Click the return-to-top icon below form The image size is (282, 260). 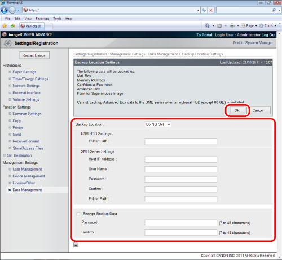tap(76, 245)
